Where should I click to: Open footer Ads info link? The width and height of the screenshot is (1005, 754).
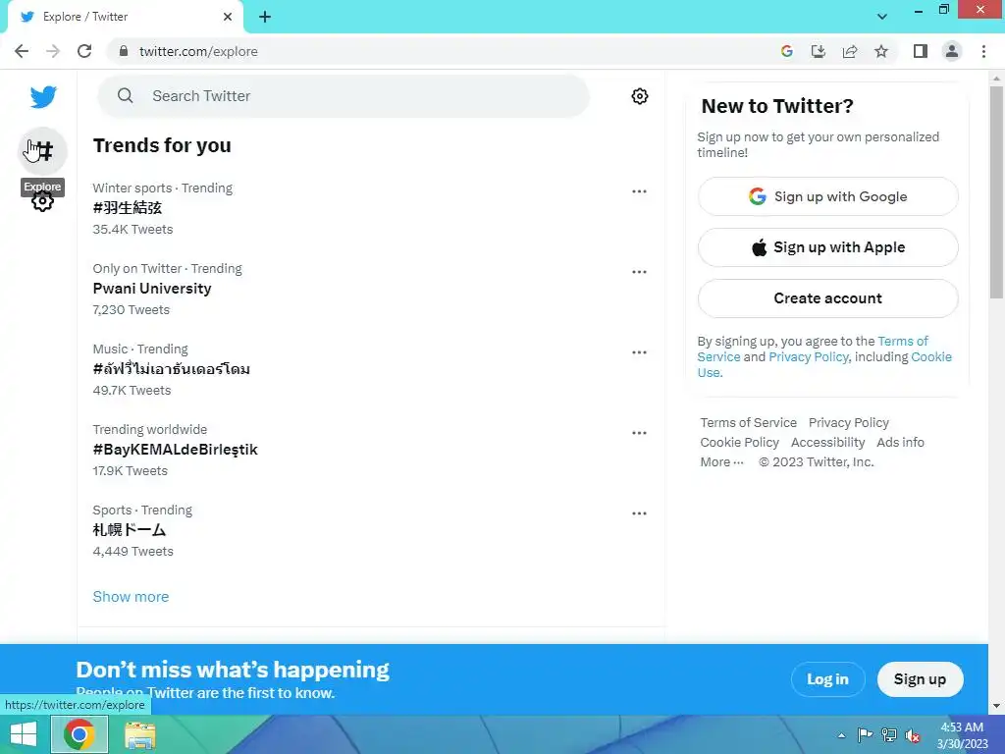(x=900, y=443)
